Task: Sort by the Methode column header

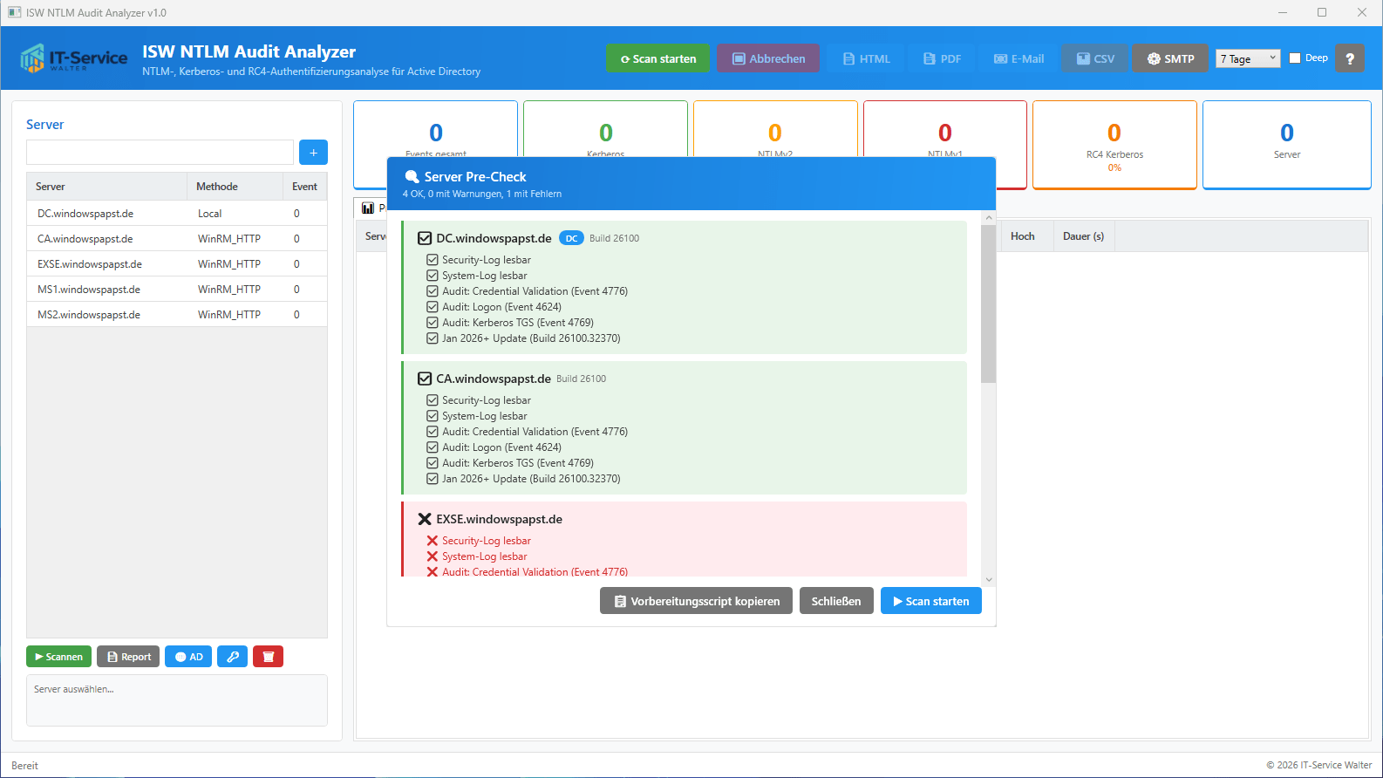Action: 217,187
